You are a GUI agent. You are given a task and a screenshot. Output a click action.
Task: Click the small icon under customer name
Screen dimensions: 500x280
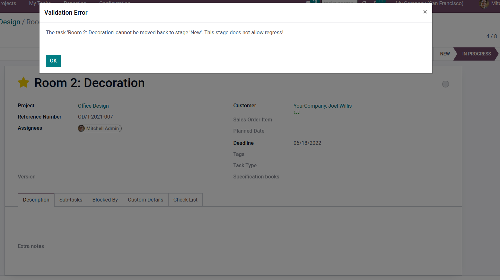pyautogui.click(x=297, y=112)
